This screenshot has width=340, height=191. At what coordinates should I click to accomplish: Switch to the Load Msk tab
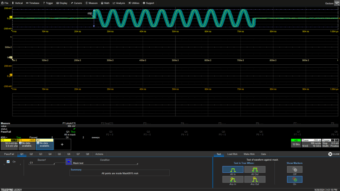(232, 154)
